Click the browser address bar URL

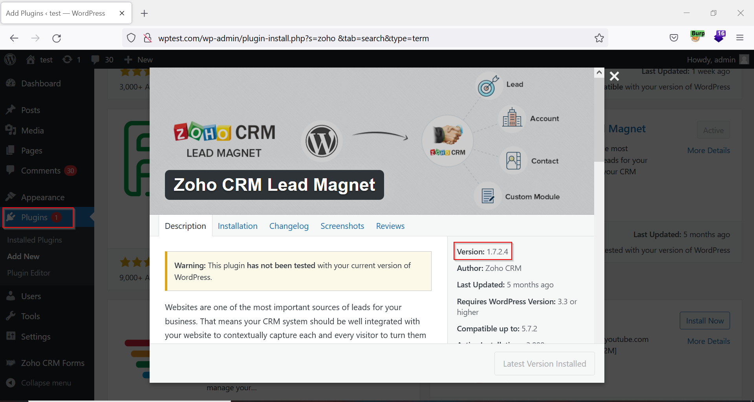click(293, 38)
